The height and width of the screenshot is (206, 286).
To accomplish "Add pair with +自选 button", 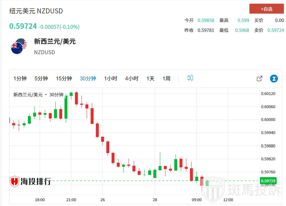I will 266,9.
